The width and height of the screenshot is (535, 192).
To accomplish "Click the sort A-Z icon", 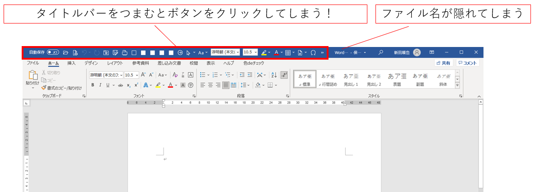I will [274, 75].
